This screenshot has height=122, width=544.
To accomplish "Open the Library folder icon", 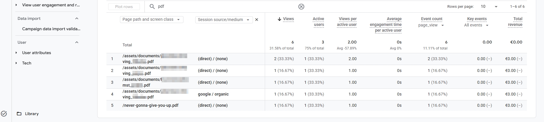I will [19, 114].
